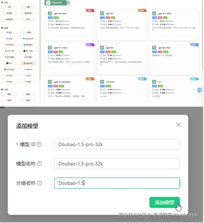The width and height of the screenshot is (204, 223).
Task: Select the 豆包 brand filter
Action: [9, 39]
